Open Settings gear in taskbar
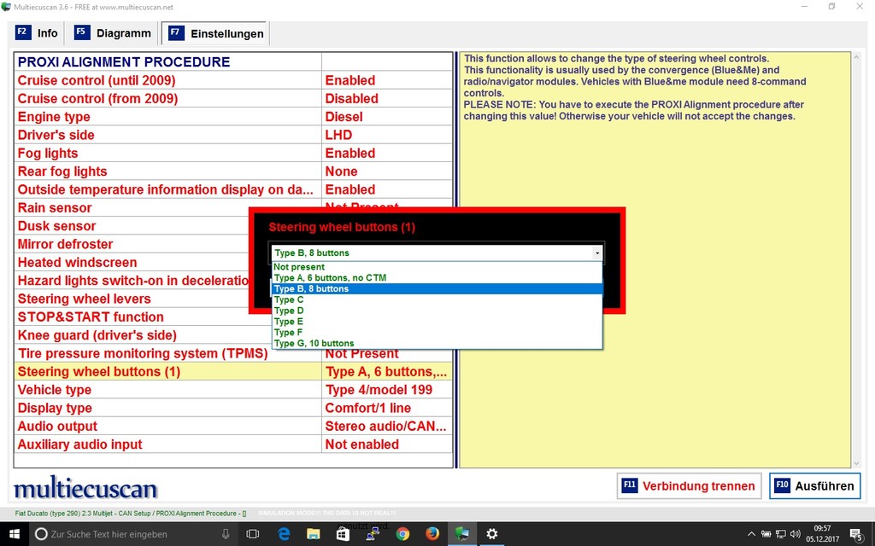 coord(491,534)
